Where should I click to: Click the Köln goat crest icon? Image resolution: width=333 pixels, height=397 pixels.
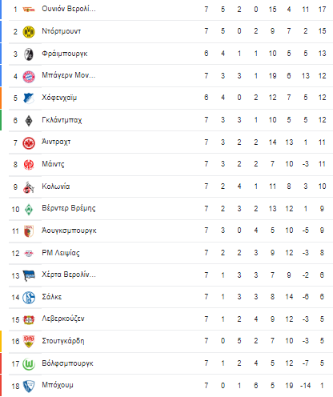(x=29, y=187)
